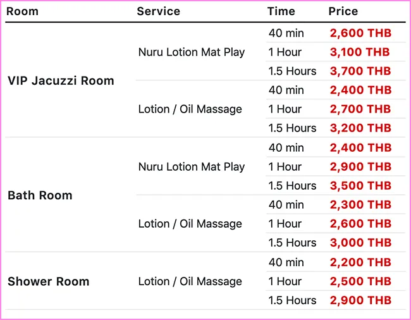411x320 pixels.
Task: Click the 3,000 THB price
Action: click(360, 242)
